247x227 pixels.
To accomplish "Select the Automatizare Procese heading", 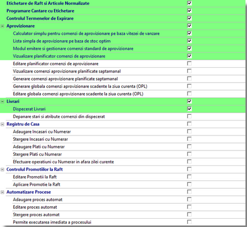I will click(x=28, y=192).
